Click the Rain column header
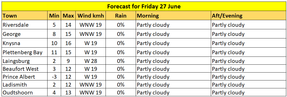The height and width of the screenshot is (97, 287). click(121, 16)
